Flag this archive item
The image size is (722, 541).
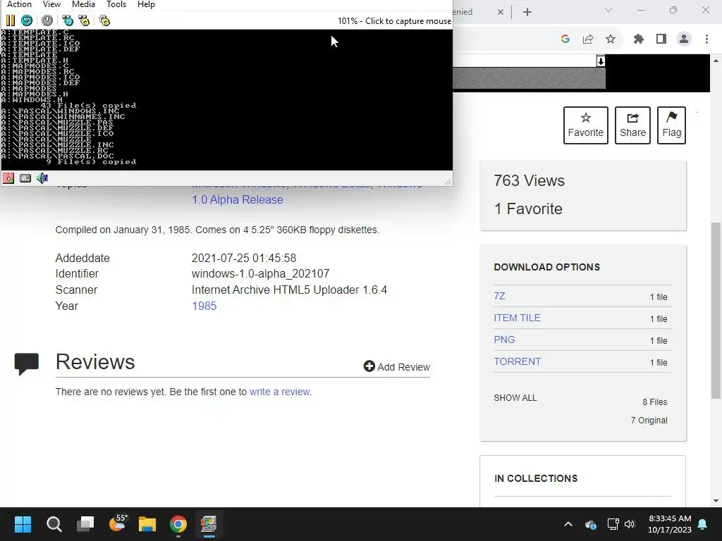pos(671,125)
